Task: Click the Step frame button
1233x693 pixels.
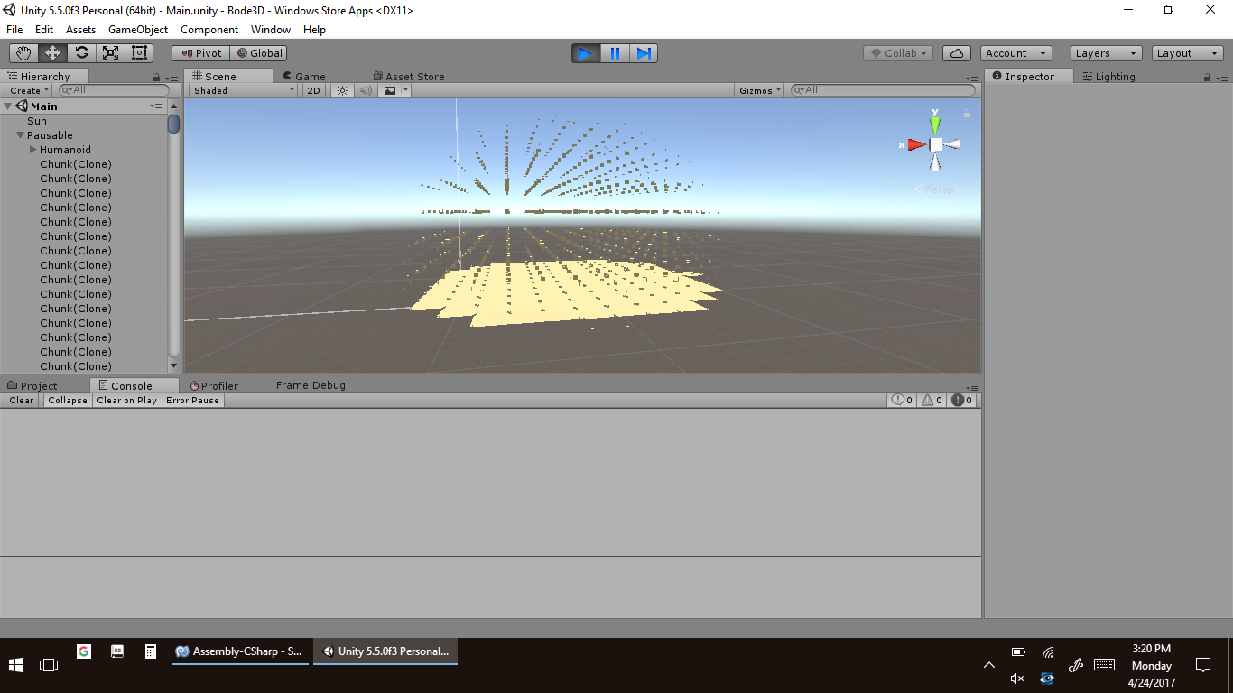Action: click(644, 53)
